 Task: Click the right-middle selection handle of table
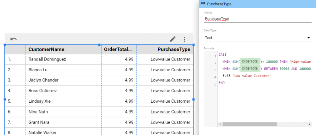coord(193,99)
